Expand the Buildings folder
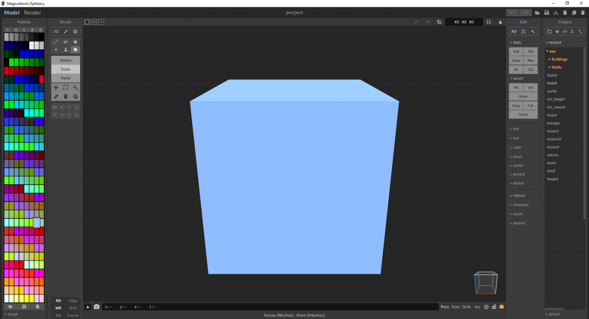This screenshot has height=319, width=589. (559, 59)
